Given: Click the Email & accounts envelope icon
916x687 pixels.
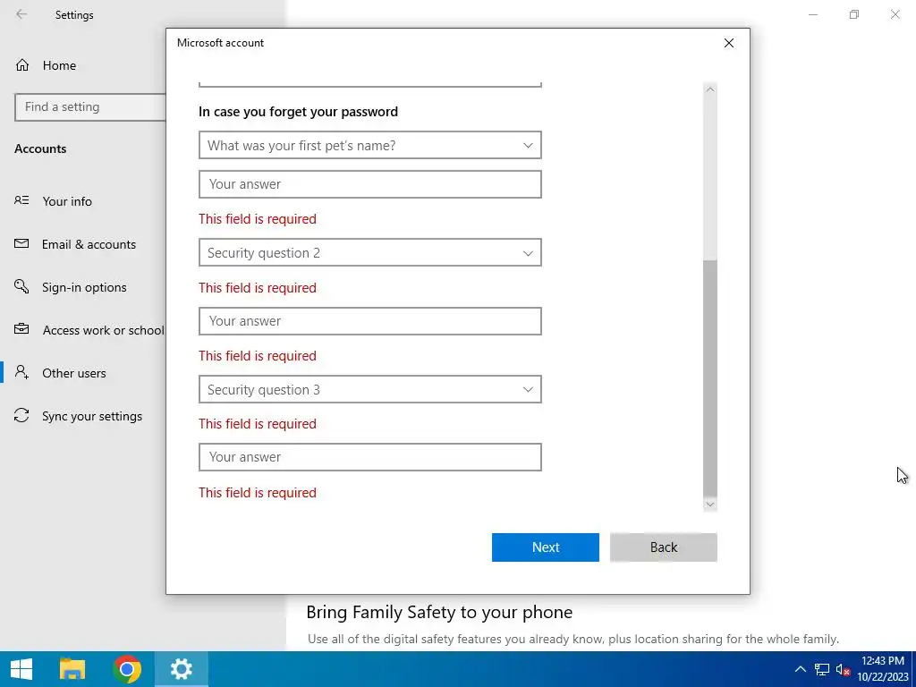Looking at the screenshot, I should (21, 243).
